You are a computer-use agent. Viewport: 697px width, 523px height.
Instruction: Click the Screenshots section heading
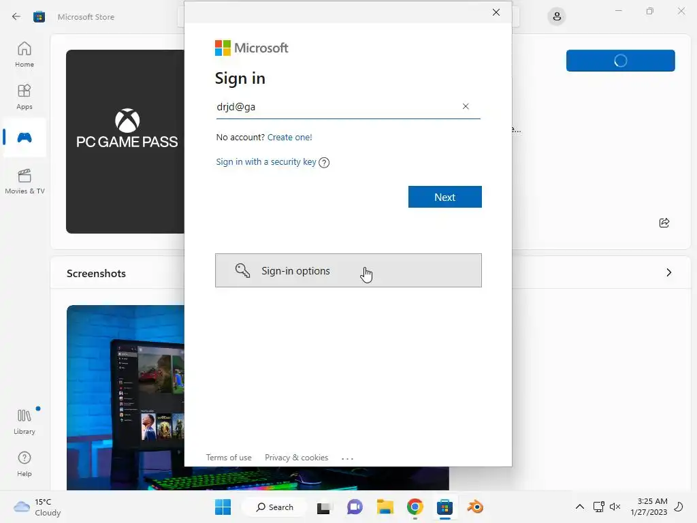[96, 274]
